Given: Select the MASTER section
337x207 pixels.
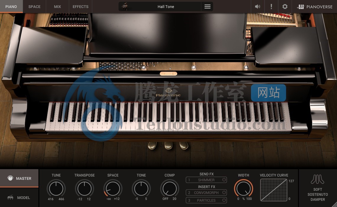Looking at the screenshot, I should coord(19,178).
